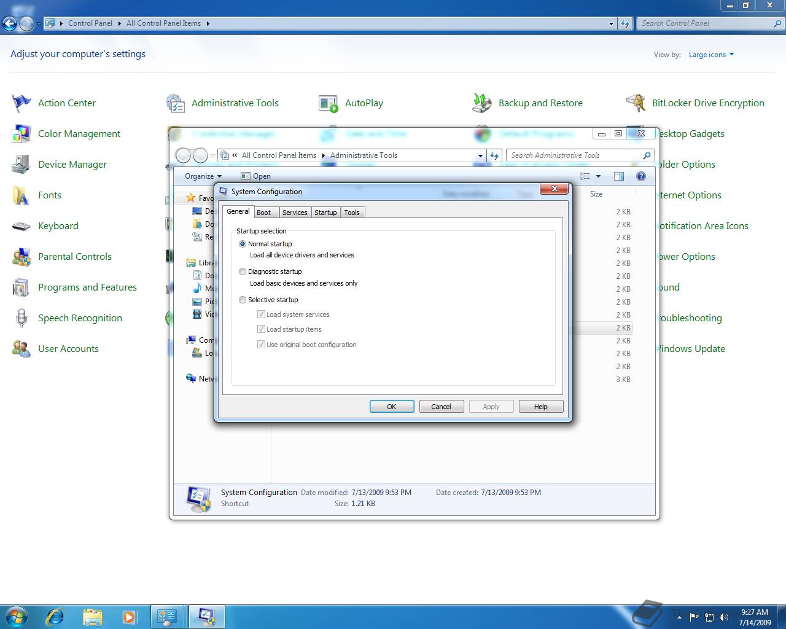Expand the chevron after Control Panel breadcrumb
Screen dimensions: 786x629
pyautogui.click(x=119, y=23)
